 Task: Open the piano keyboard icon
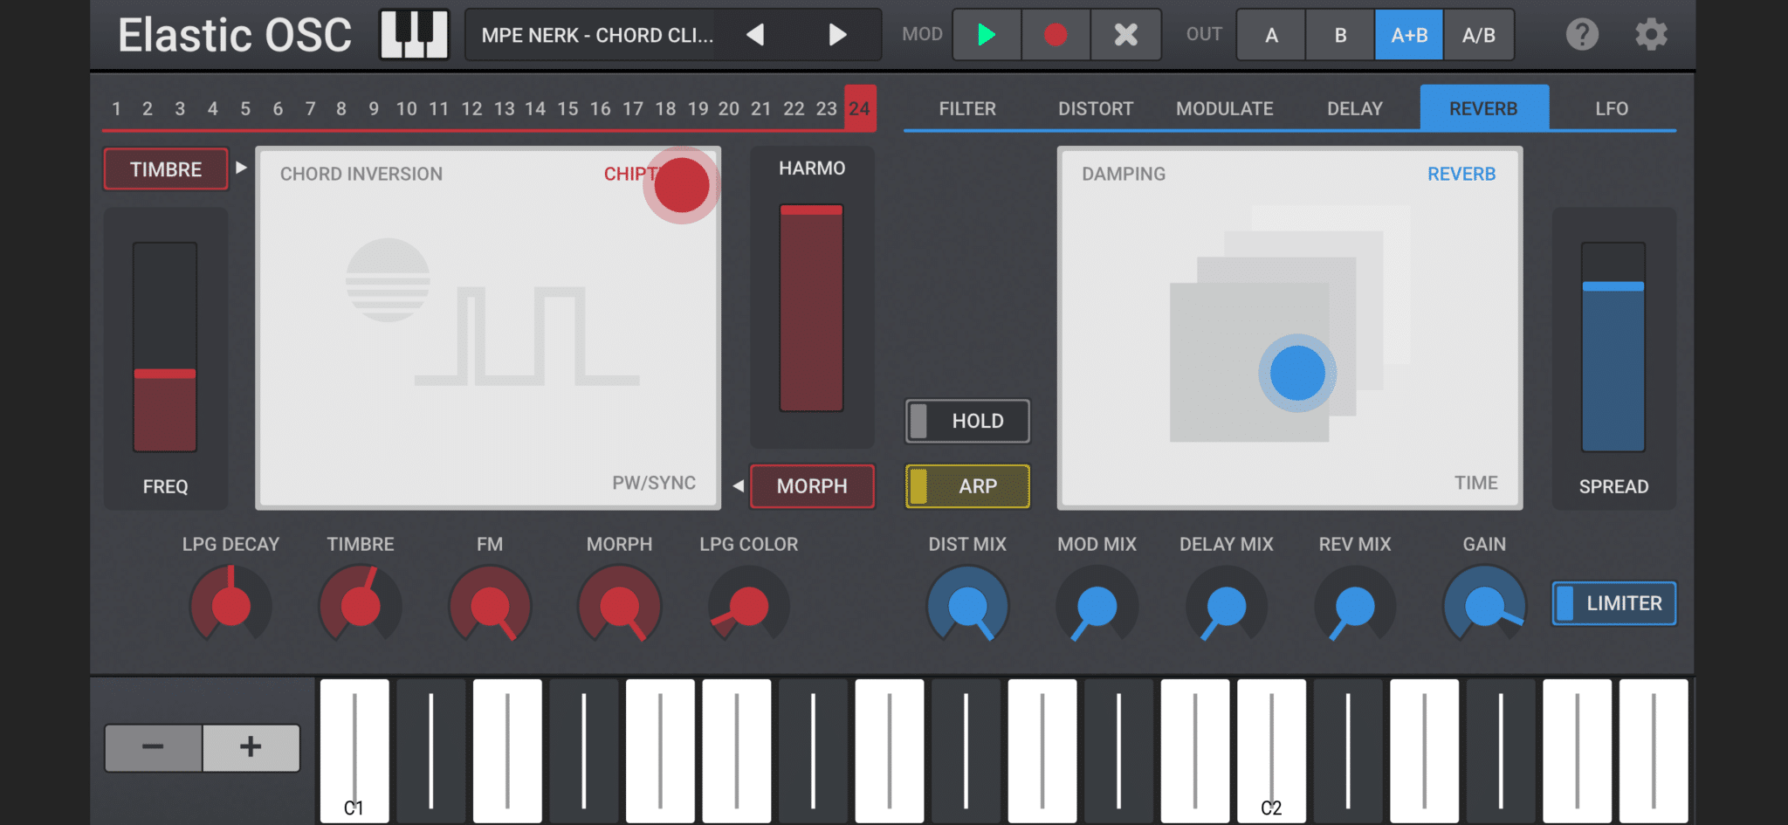point(414,35)
